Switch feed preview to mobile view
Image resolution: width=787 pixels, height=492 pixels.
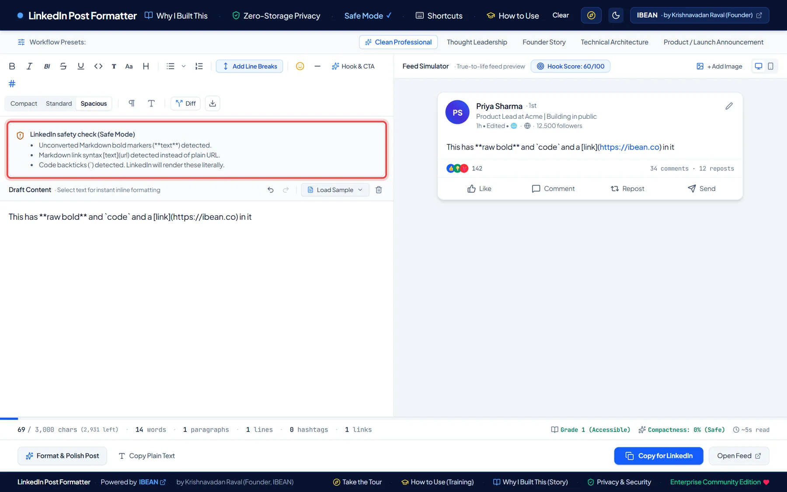click(771, 66)
